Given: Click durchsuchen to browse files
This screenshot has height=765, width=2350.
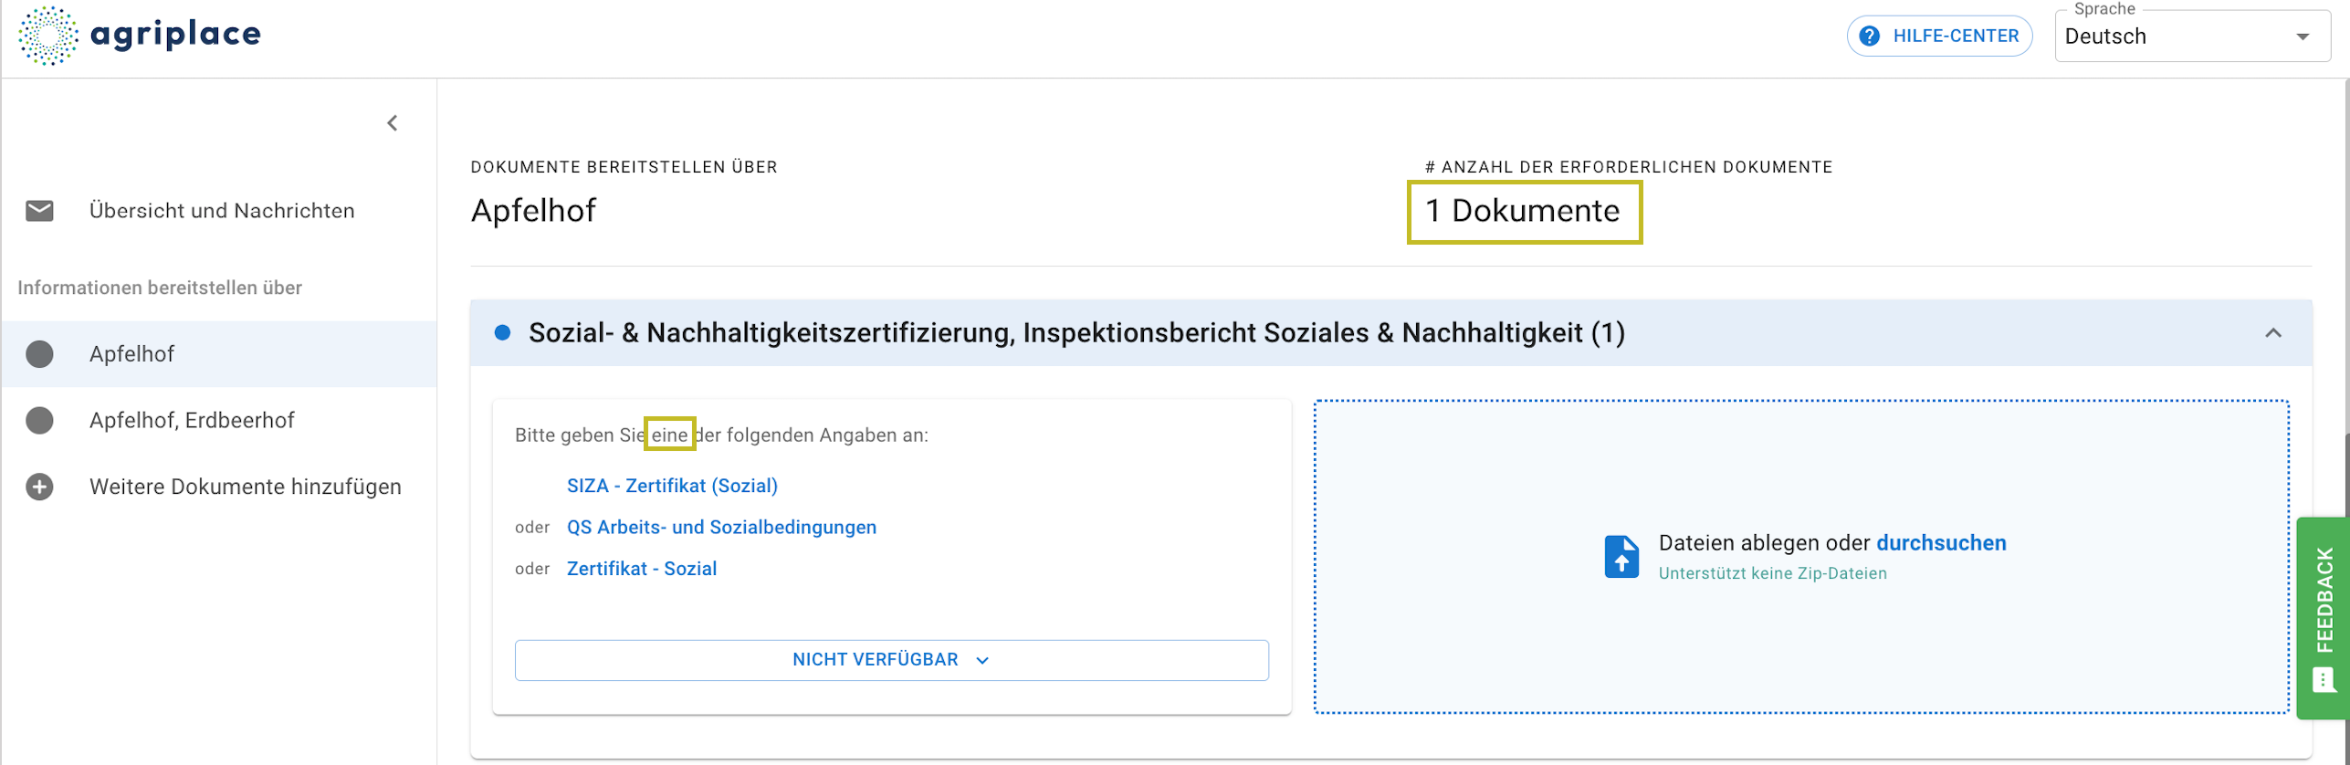Looking at the screenshot, I should (x=1941, y=543).
